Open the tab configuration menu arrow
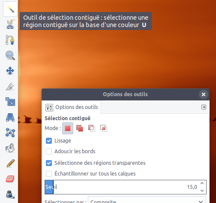The width and height of the screenshot is (216, 203). coord(204,107)
